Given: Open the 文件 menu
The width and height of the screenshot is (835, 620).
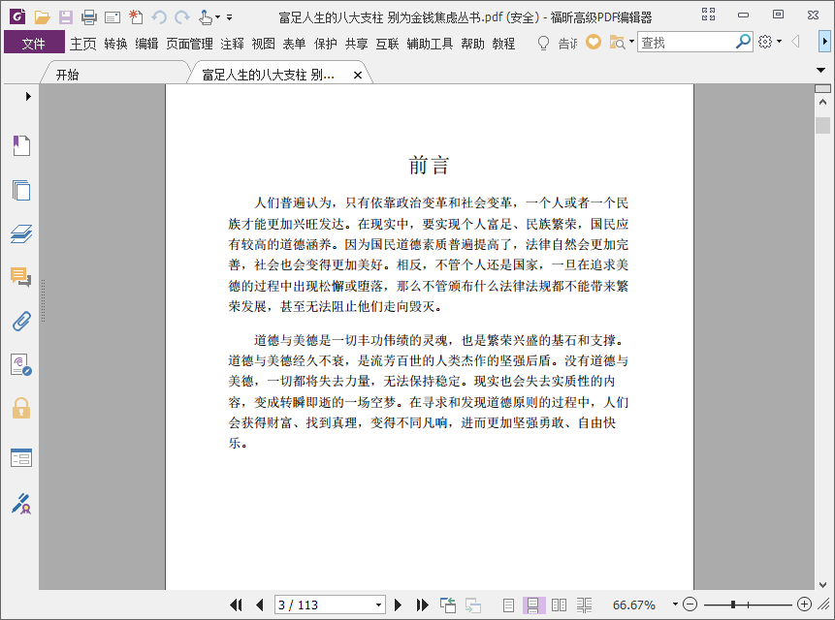Looking at the screenshot, I should click(x=34, y=43).
